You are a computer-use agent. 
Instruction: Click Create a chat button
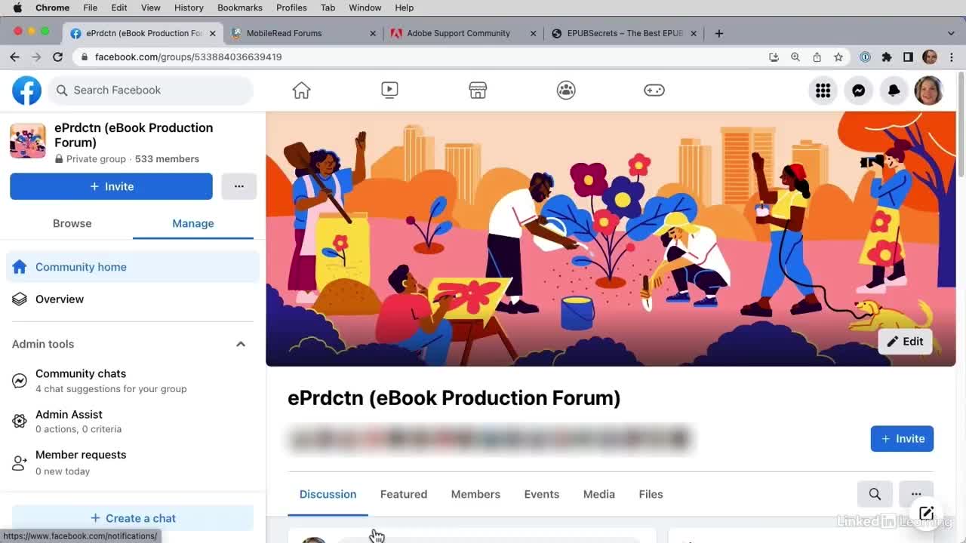133,518
